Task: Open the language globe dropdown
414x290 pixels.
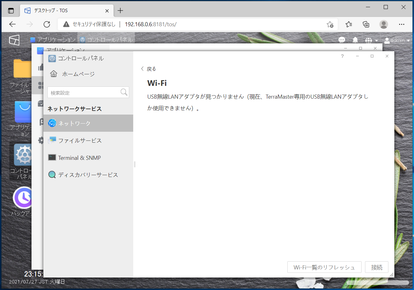Action: tap(371, 40)
